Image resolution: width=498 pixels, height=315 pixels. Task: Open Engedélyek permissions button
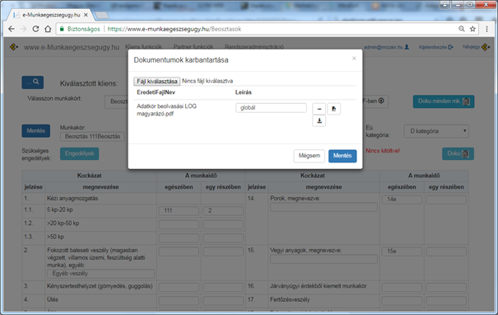pyautogui.click(x=79, y=153)
